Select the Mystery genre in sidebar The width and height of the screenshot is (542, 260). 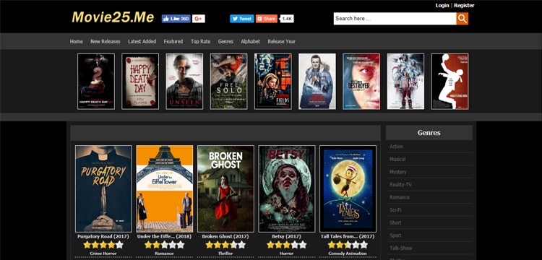(x=429, y=172)
